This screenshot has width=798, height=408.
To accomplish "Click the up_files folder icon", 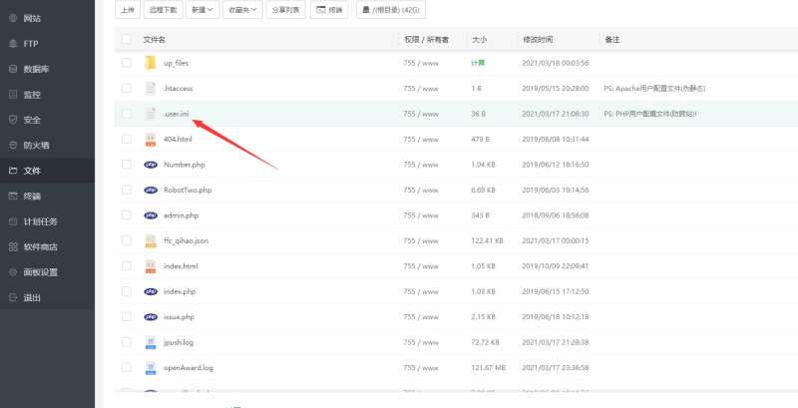I will coord(151,63).
